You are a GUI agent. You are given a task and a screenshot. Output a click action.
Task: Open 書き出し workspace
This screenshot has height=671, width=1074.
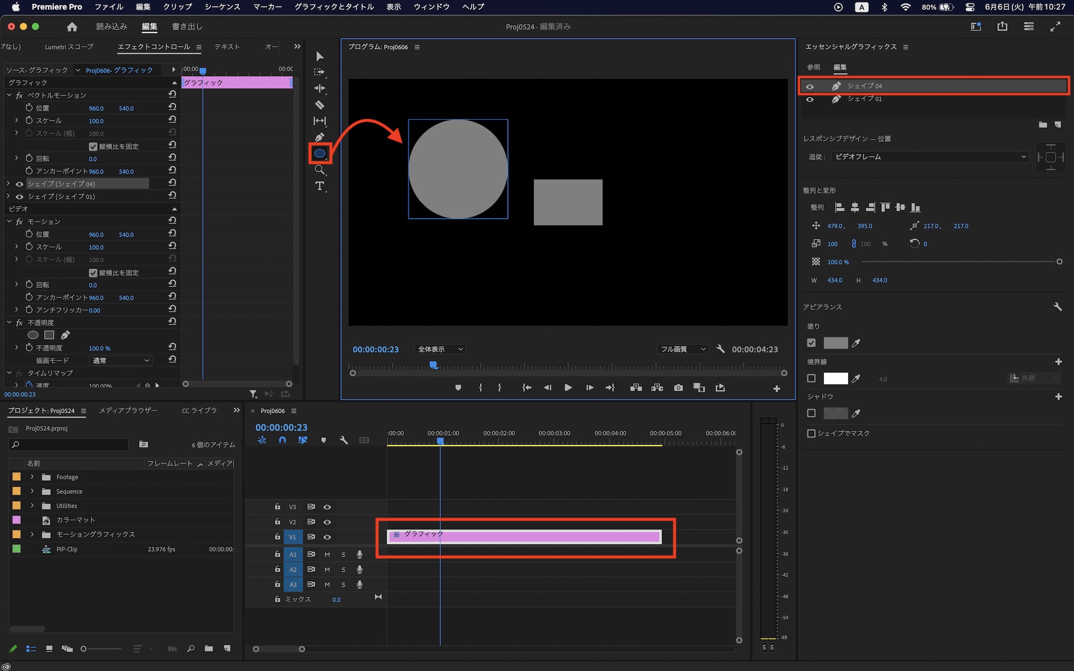click(x=187, y=26)
